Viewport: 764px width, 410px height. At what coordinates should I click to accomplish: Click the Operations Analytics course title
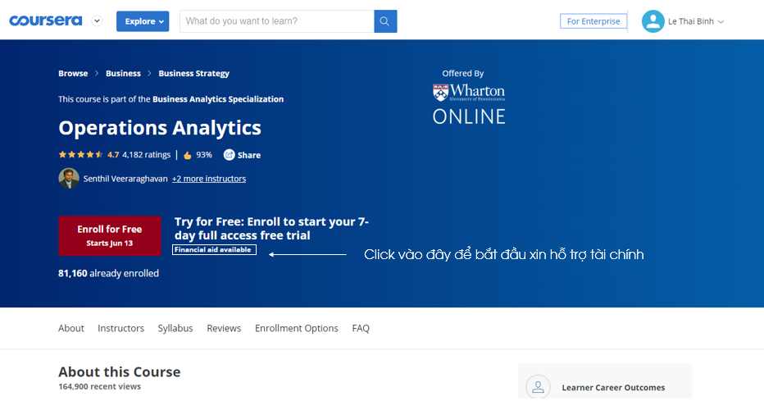pos(160,128)
